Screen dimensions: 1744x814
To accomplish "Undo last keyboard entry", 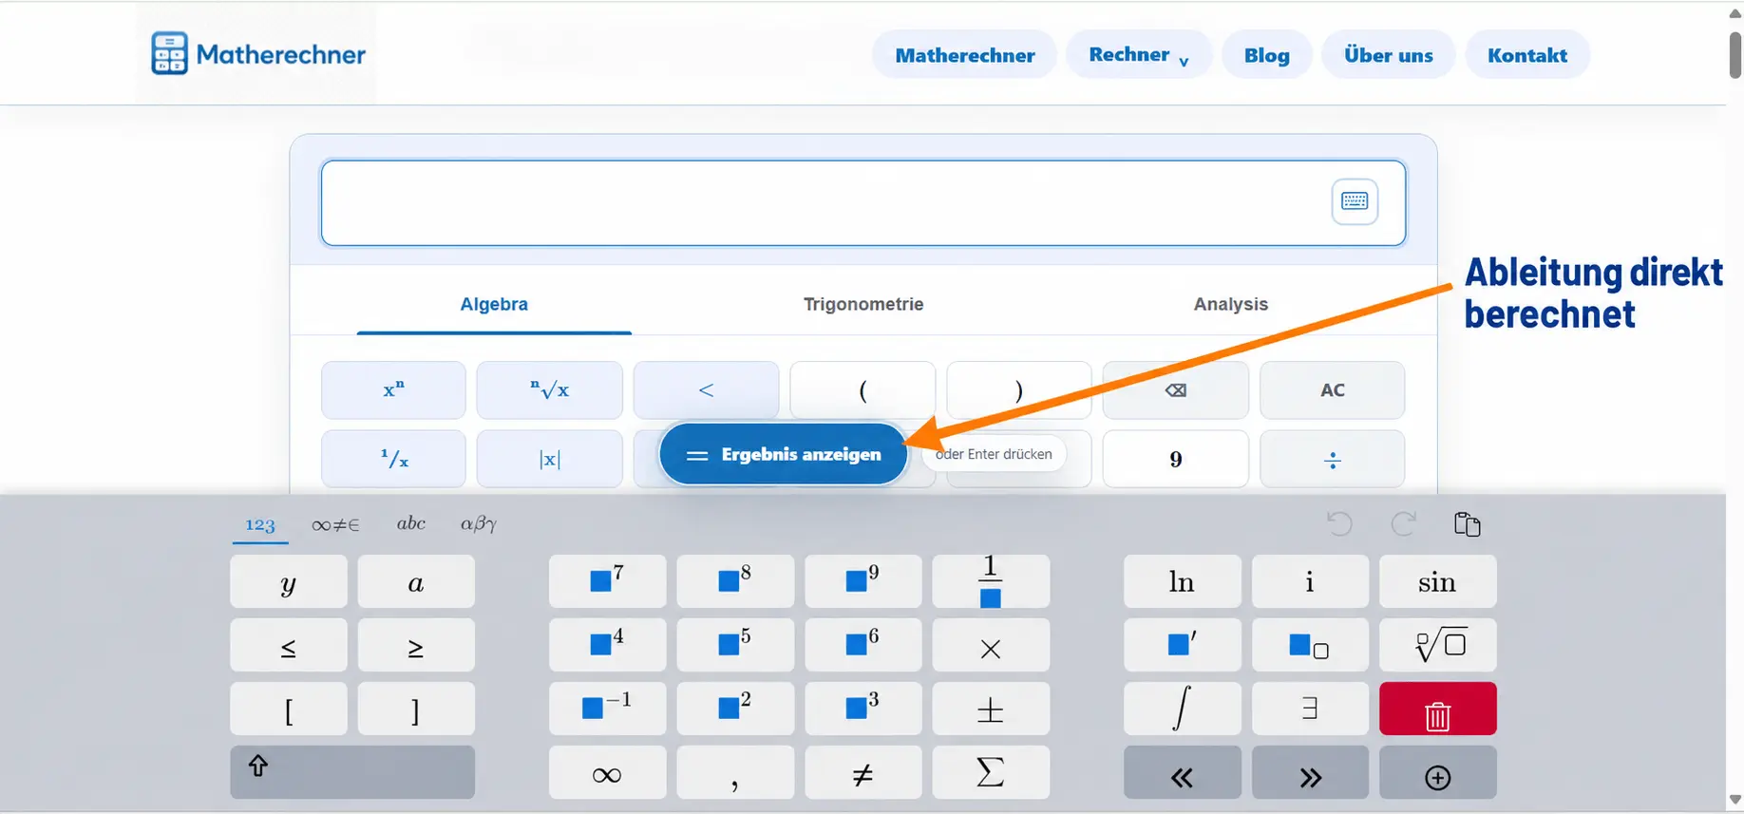I will click(1339, 523).
